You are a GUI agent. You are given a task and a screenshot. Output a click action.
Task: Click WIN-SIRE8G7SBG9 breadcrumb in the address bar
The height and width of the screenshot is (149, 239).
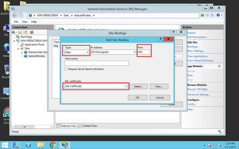(x=47, y=15)
